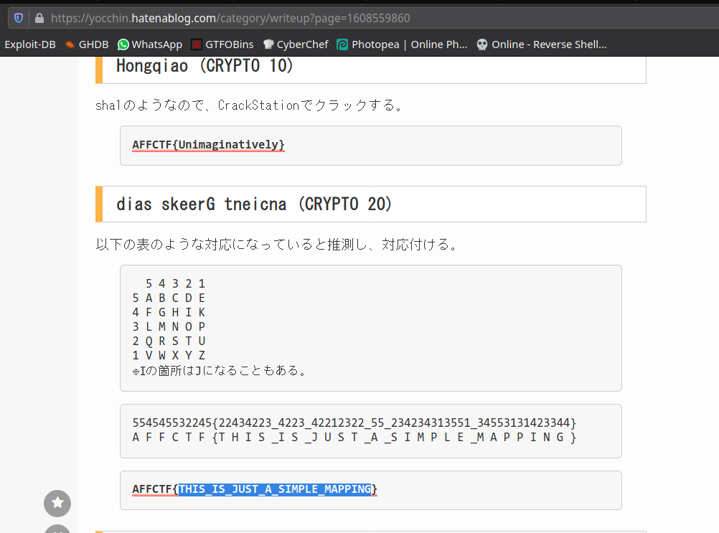719x533 pixels.
Task: Click the dias skeerG tneicna heading
Action: pyautogui.click(x=255, y=204)
